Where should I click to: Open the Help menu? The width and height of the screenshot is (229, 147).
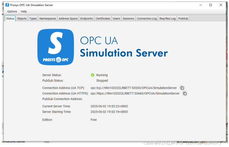click(24, 12)
